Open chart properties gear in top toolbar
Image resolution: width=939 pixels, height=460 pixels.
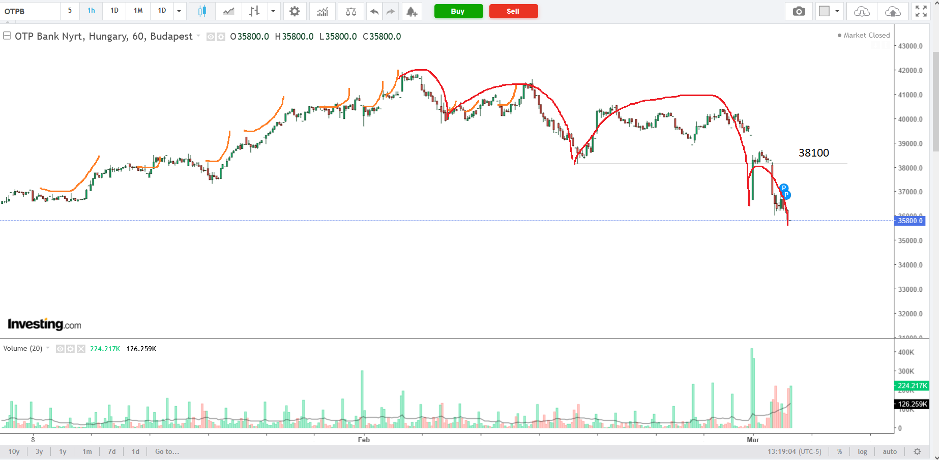click(295, 11)
